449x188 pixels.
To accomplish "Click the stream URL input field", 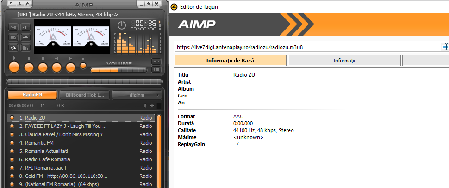I will point(306,47).
